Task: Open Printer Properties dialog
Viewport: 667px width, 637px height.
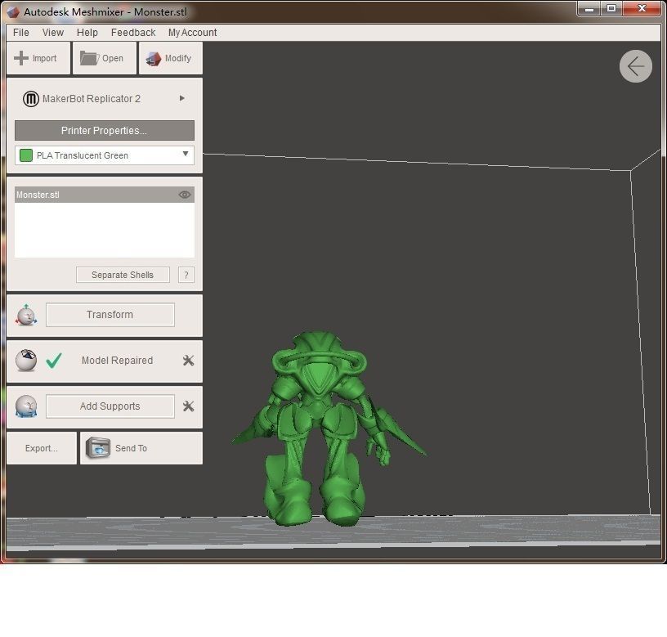Action: click(x=105, y=131)
